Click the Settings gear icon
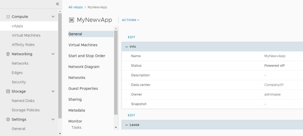This screenshot has width=303, height=136. [8, 119]
